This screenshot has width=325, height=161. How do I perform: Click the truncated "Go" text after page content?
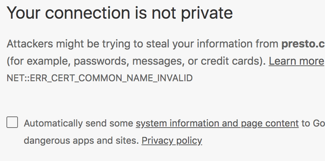(318, 124)
